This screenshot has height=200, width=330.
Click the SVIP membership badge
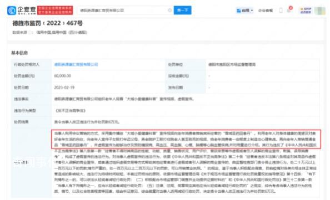pyautogui.click(x=306, y=11)
